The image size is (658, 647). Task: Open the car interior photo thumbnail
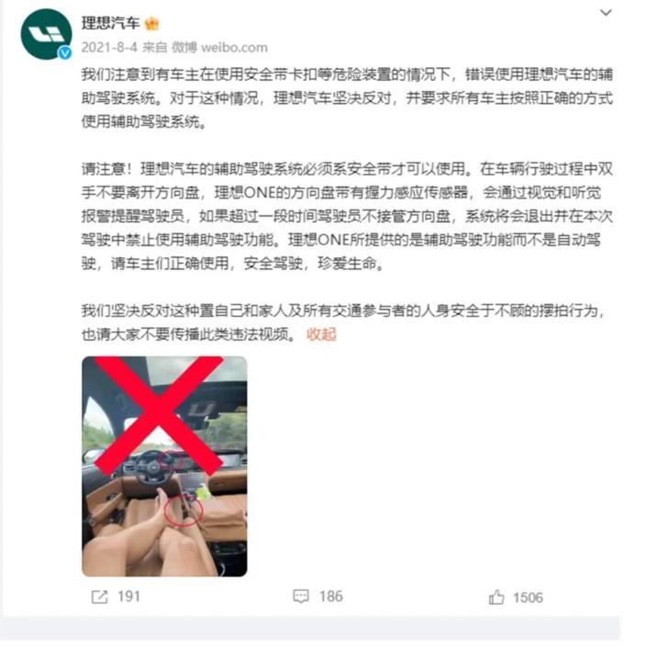pos(164,466)
